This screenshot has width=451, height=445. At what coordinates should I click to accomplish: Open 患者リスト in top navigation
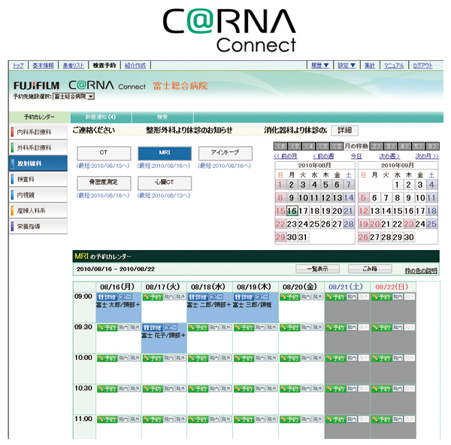(x=74, y=66)
